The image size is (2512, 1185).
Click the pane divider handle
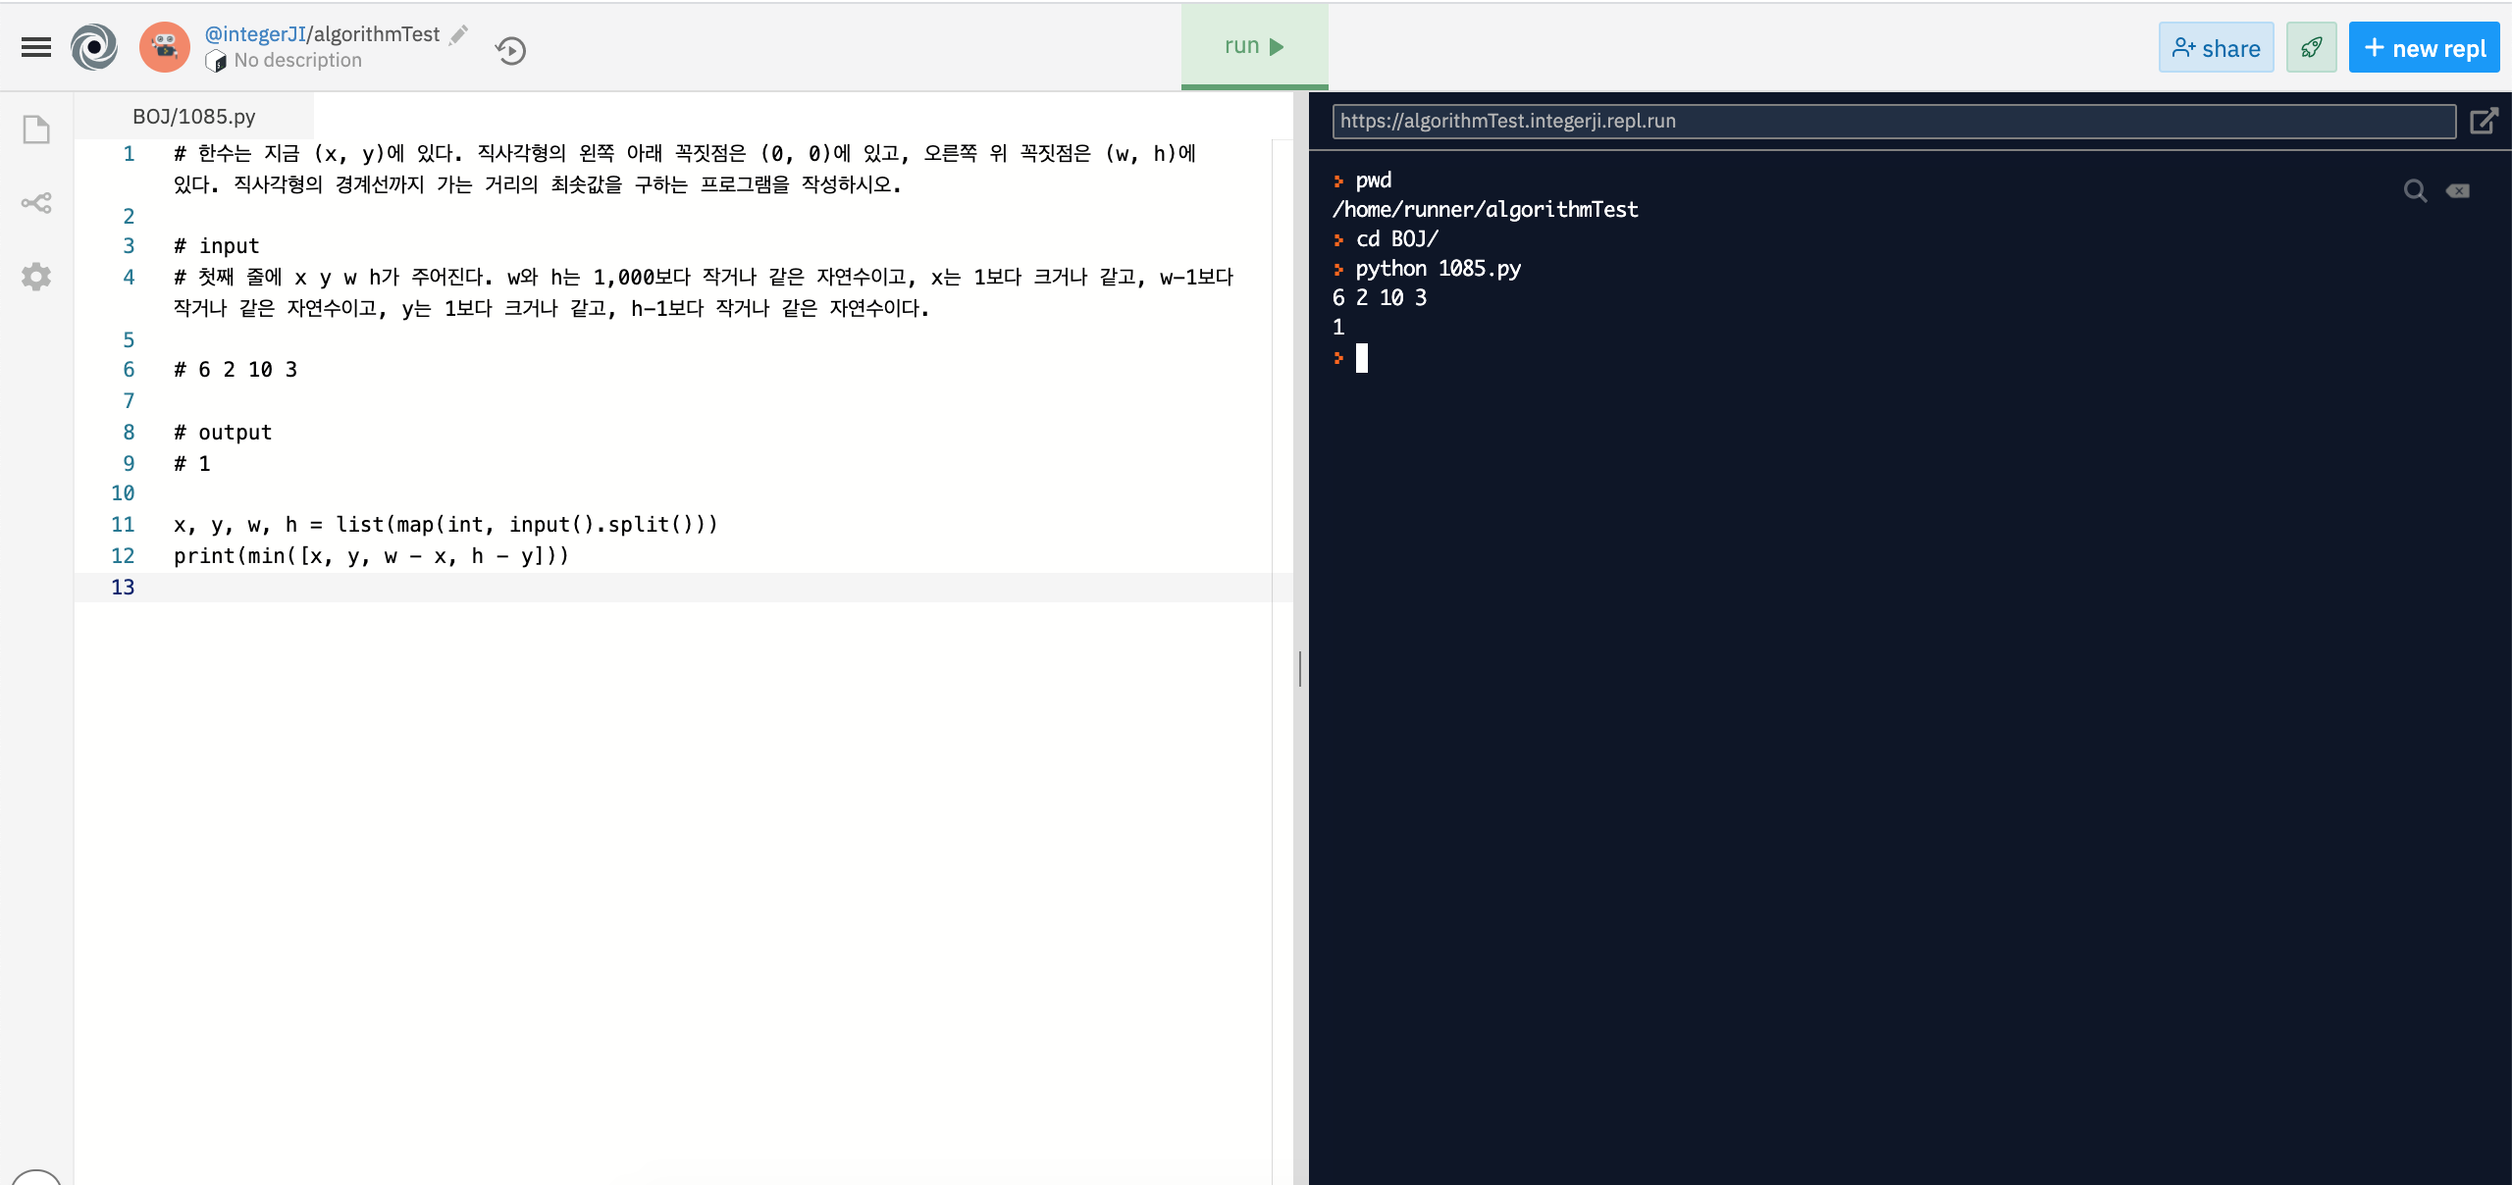tap(1300, 669)
